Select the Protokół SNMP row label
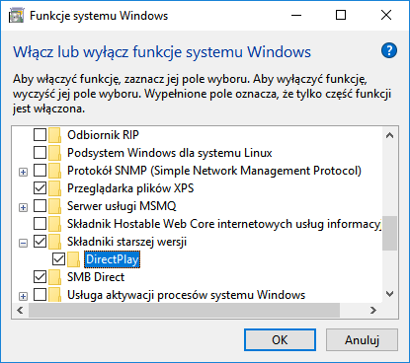This screenshot has width=410, height=363. point(214,171)
